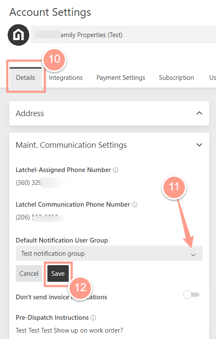Viewport: 216px width, 339px height.
Task: Select the Subscription tab
Action: pos(176,78)
